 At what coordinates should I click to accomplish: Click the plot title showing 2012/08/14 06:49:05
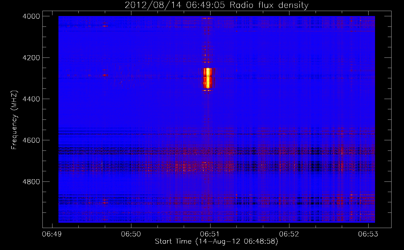(216, 5)
